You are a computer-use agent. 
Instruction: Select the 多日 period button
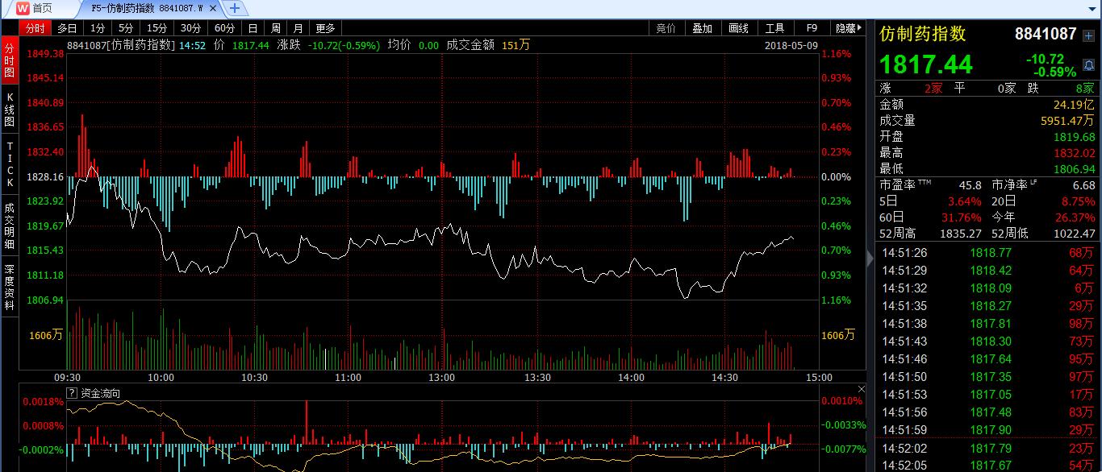pyautogui.click(x=67, y=28)
